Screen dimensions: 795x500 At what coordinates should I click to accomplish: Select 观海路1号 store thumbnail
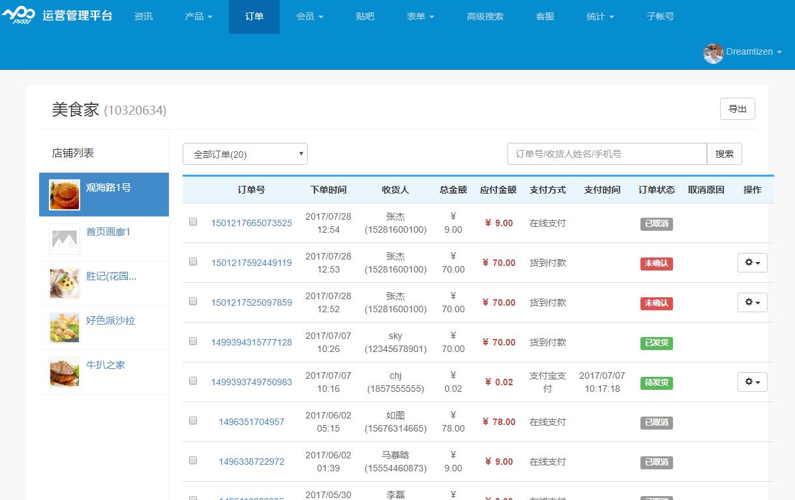65,195
